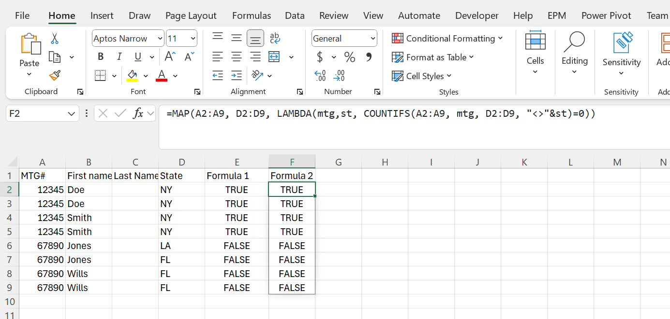Screen dimensions: 670x319
Task: Open the font size 11 dropdown
Action: click(x=194, y=39)
